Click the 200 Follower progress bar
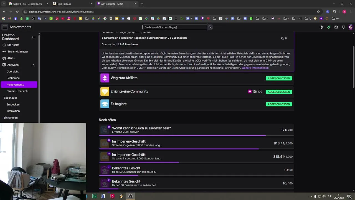This screenshot has height=200, width=355. pyautogui.click(x=196, y=136)
